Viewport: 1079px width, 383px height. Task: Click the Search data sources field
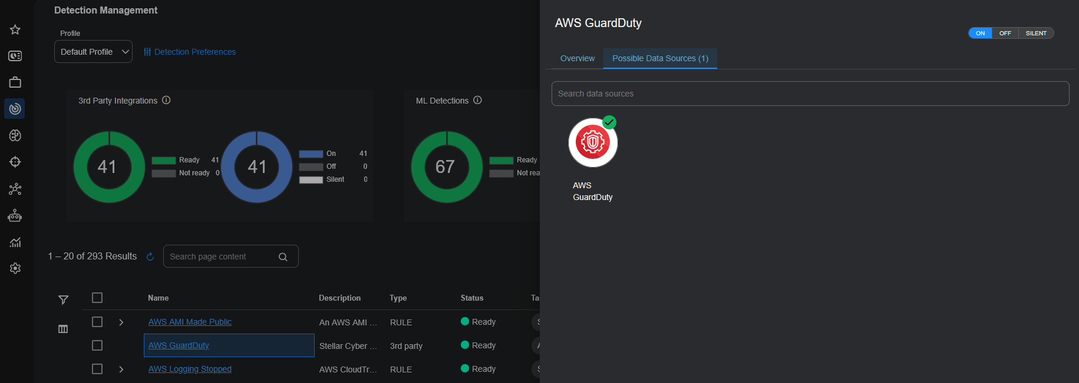tap(810, 94)
